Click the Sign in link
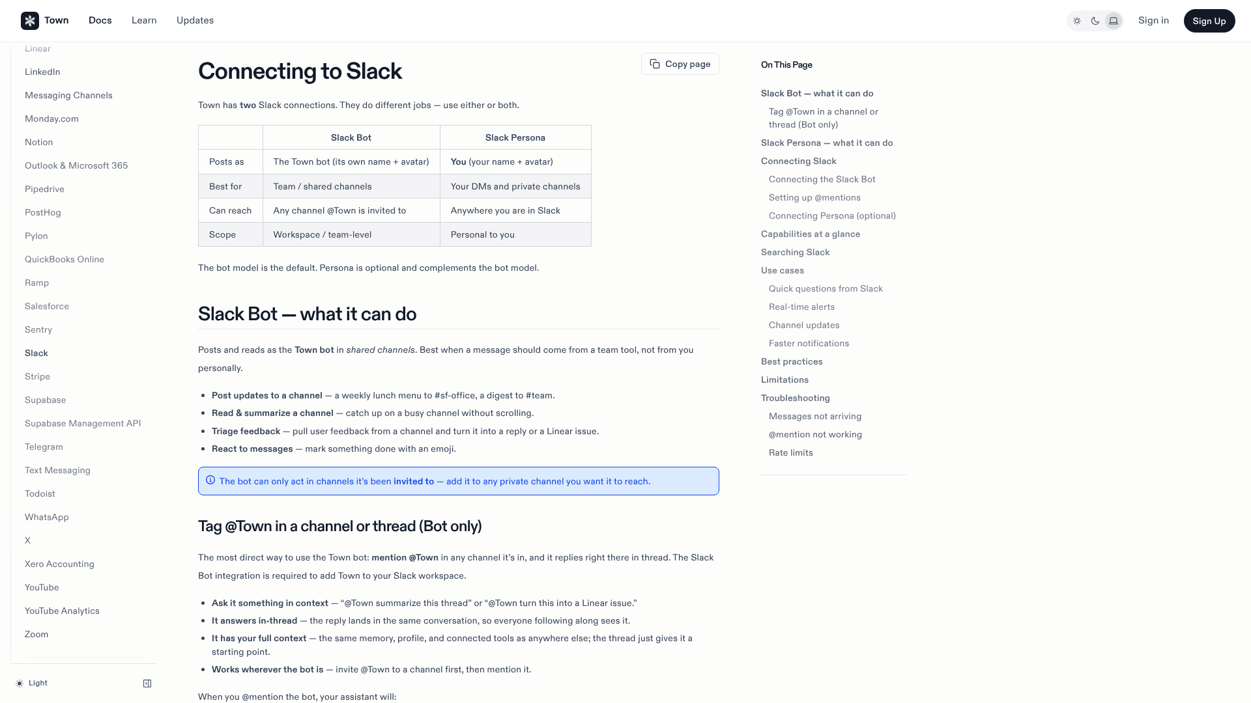1251x703 pixels. point(1153,21)
